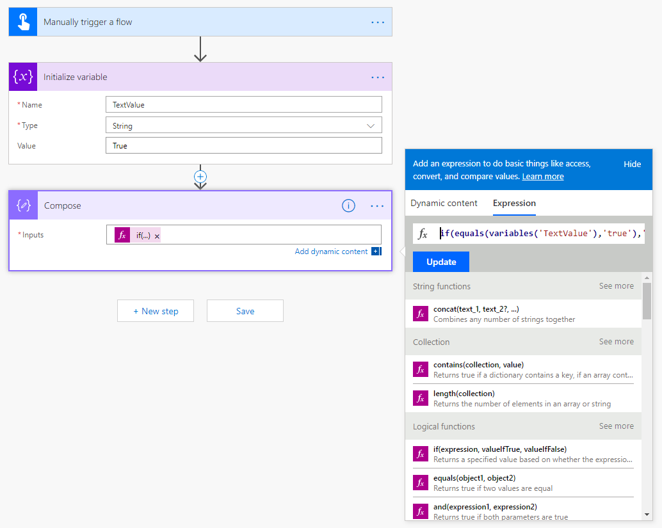Click the Add dynamic content link

(x=331, y=252)
